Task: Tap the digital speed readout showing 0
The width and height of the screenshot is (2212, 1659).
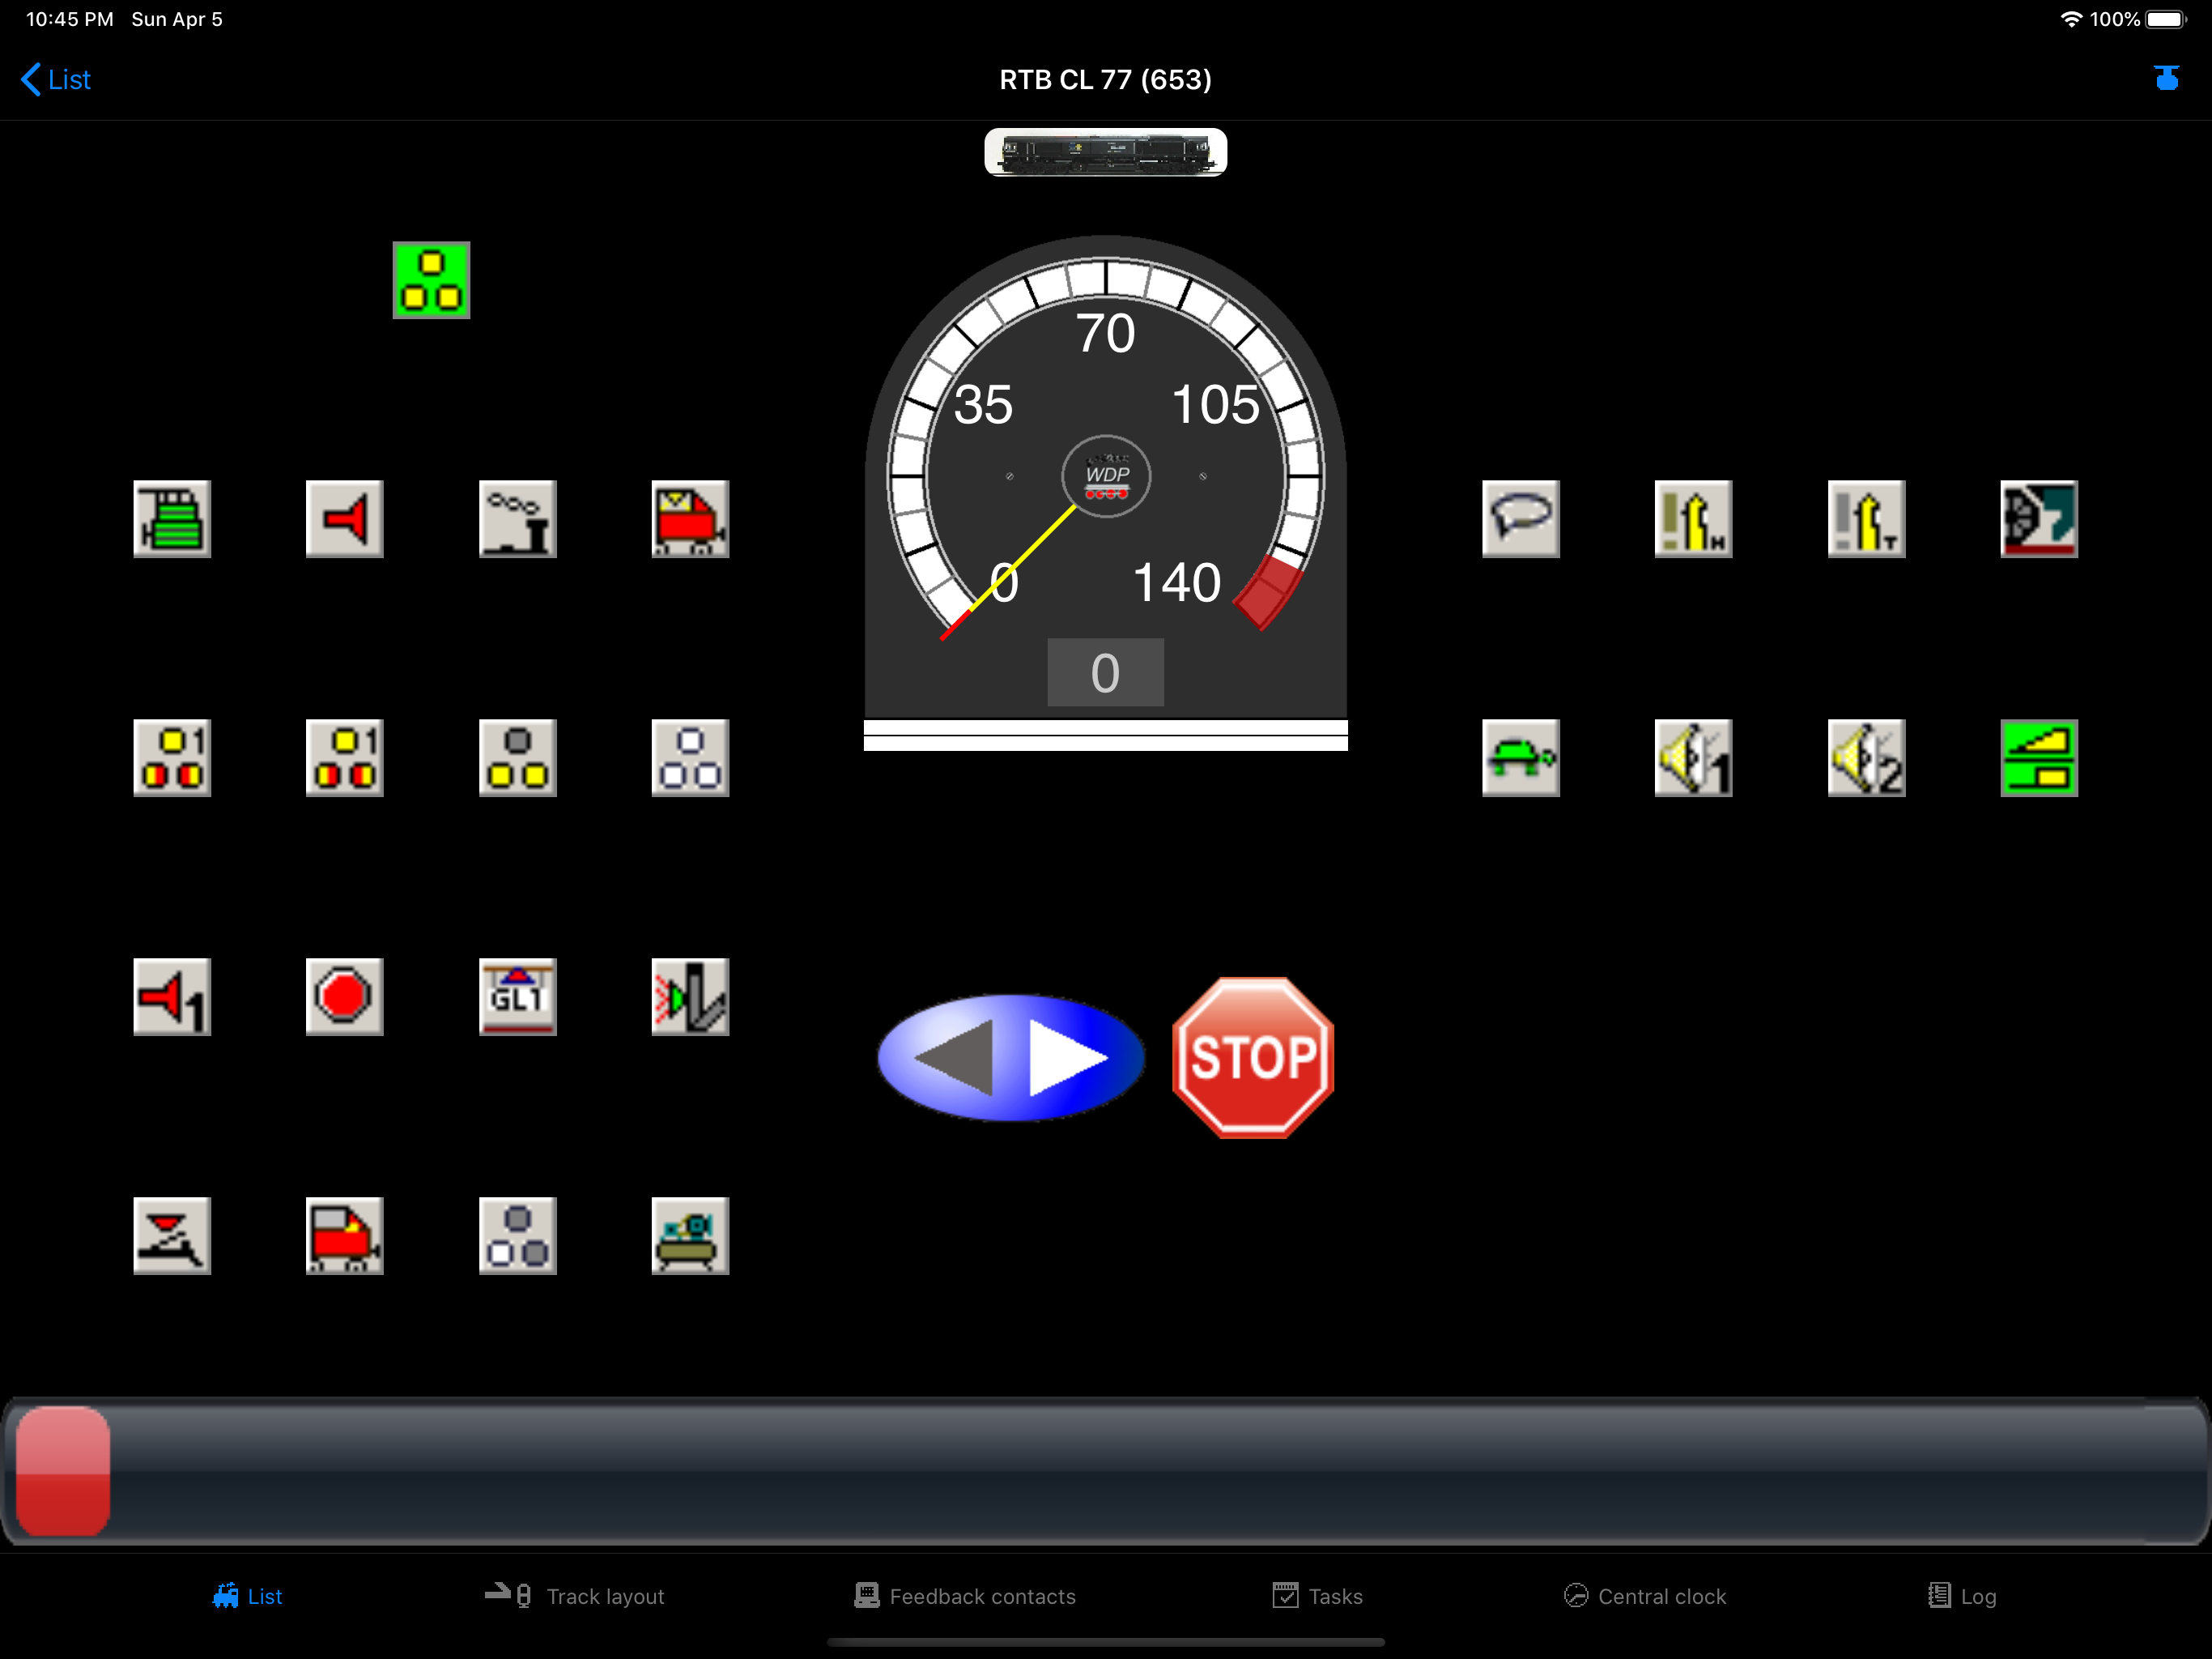Action: point(1105,672)
